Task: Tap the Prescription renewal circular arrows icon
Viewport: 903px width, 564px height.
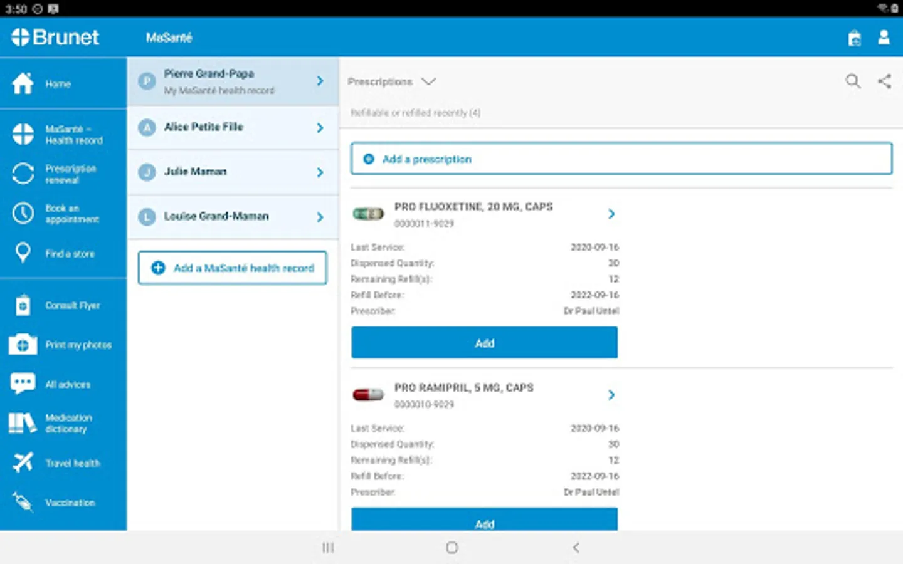Action: tap(23, 174)
